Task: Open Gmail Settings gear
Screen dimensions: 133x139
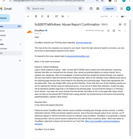Action: (x=98, y=9)
